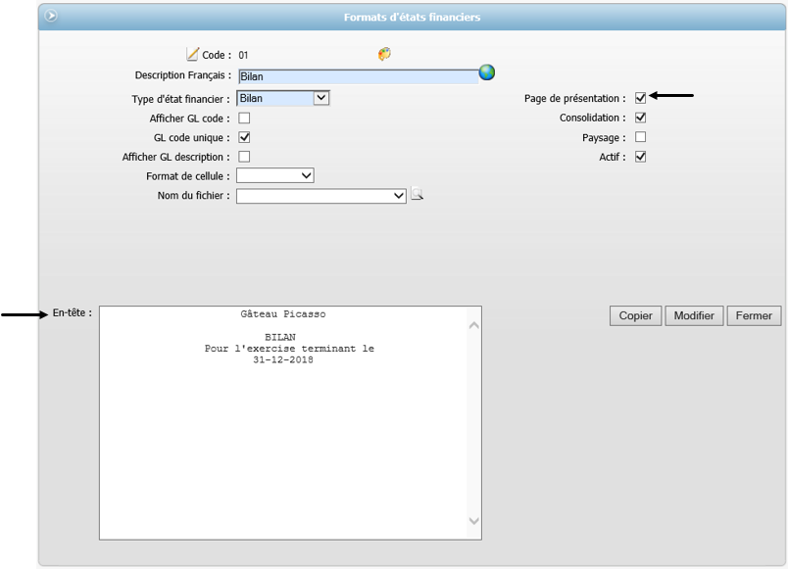This screenshot has height=570, width=788.
Task: Uncheck the GL code unique checkbox
Action: (244, 138)
